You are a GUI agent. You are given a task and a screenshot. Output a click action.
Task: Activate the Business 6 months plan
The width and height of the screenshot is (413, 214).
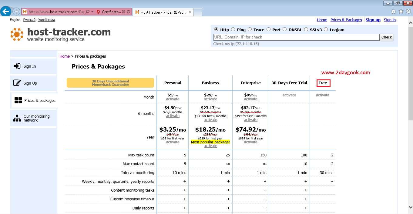coord(210,120)
